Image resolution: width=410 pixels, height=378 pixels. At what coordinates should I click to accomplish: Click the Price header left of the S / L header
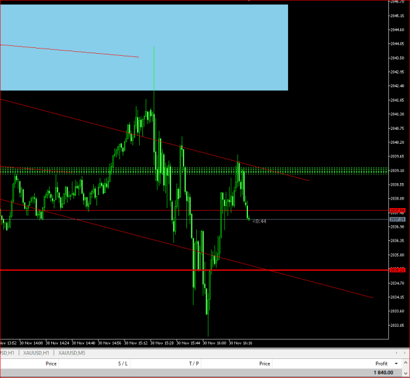point(51,364)
